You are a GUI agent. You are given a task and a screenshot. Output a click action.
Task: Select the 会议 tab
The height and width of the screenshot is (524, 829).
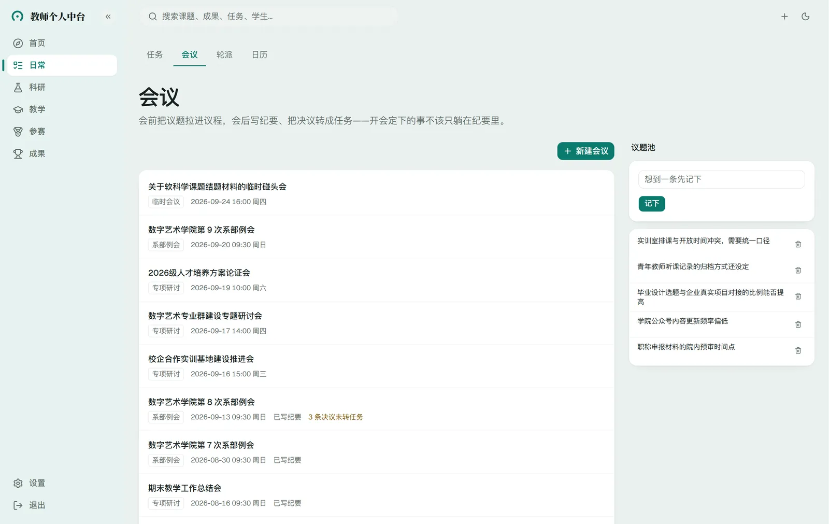[190, 54]
